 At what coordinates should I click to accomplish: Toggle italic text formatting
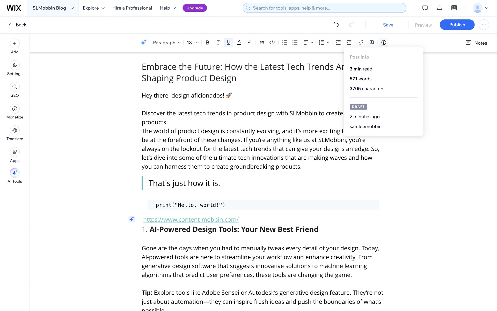click(218, 43)
